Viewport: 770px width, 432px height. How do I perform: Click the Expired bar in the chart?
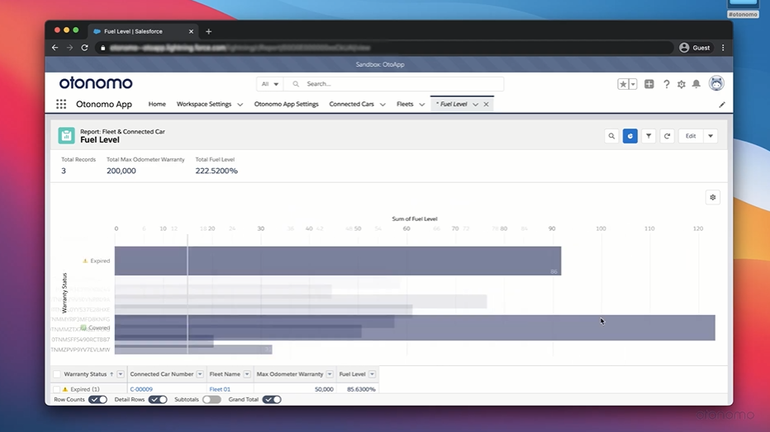[x=338, y=261]
